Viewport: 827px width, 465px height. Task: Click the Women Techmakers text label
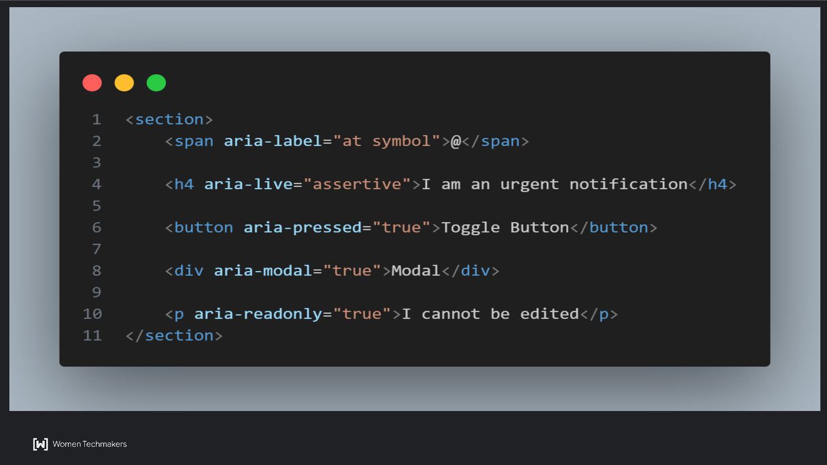pyautogui.click(x=90, y=444)
